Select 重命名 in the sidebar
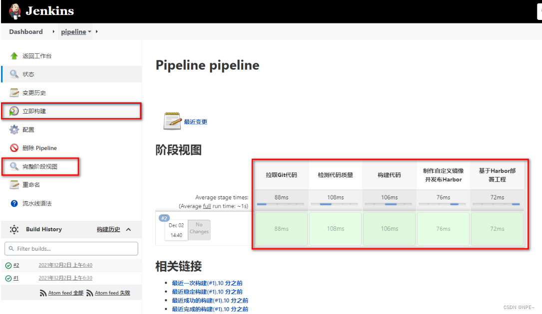The width and height of the screenshot is (542, 314). (31, 185)
